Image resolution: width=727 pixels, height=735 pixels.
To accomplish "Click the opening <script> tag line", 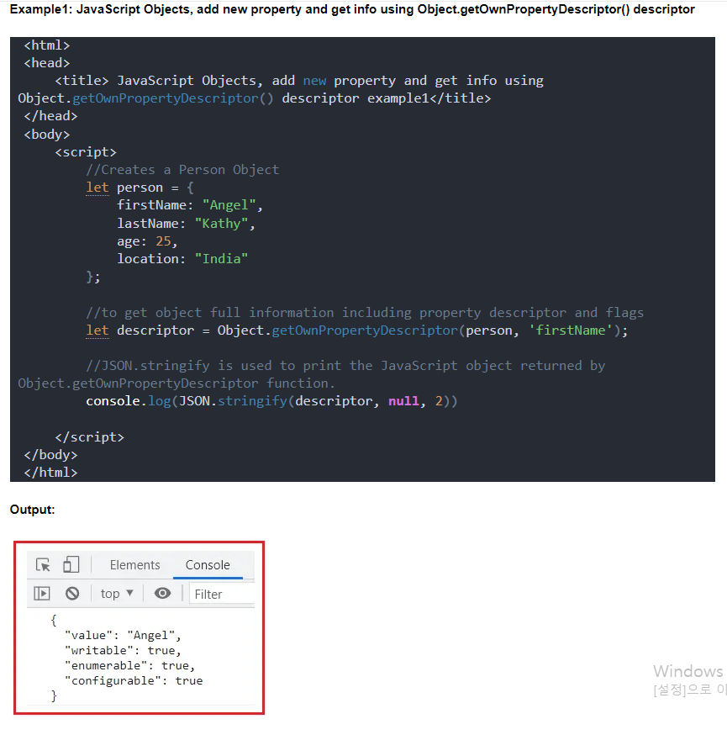I will tap(85, 152).
